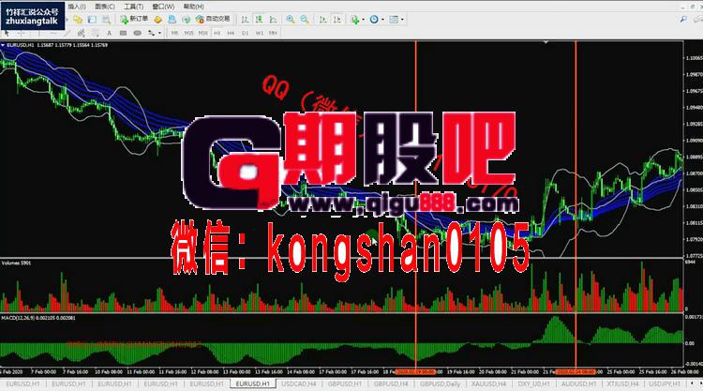Zoom in on the chart
This screenshot has width=703, height=391.
[291, 20]
